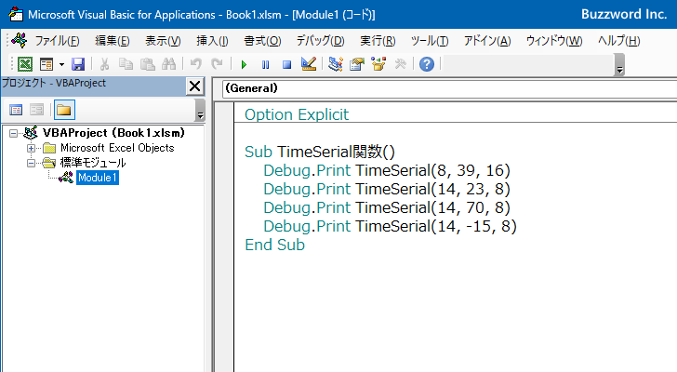Click the TimeSerial(8, 39, 16) line
This screenshot has height=372, width=677.
point(387,170)
